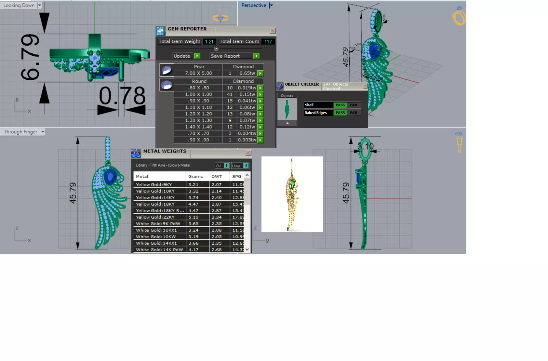The width and height of the screenshot is (548, 361).
Task: Collapse the Gem Reporter header with the circle arrow
Action: click(x=216, y=49)
